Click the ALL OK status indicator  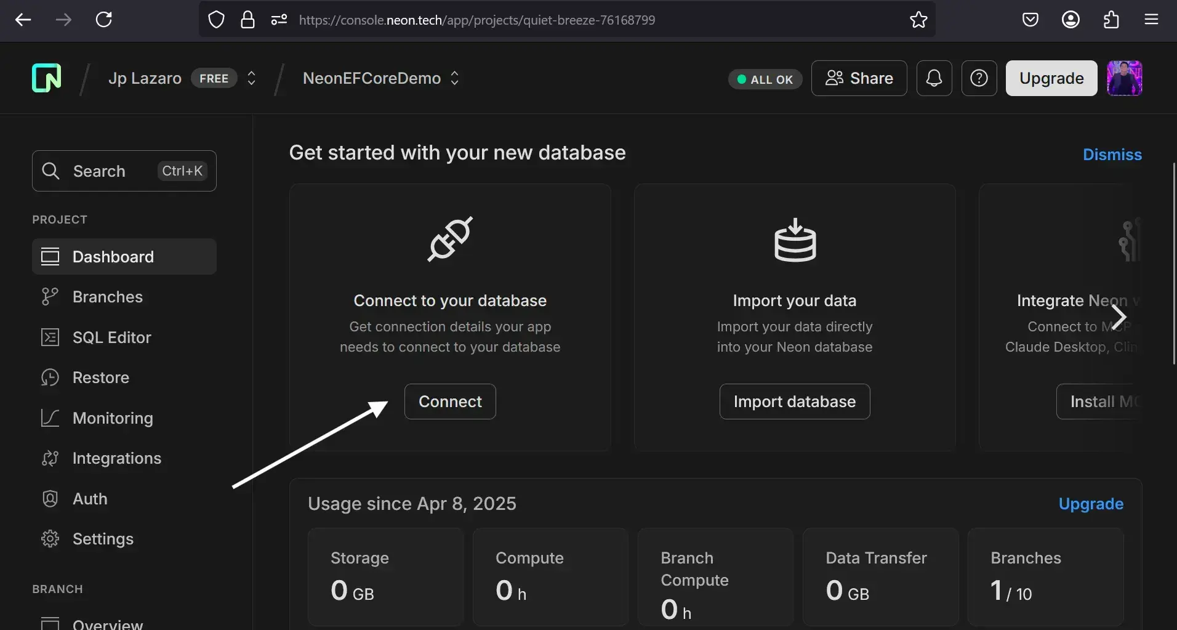point(765,79)
